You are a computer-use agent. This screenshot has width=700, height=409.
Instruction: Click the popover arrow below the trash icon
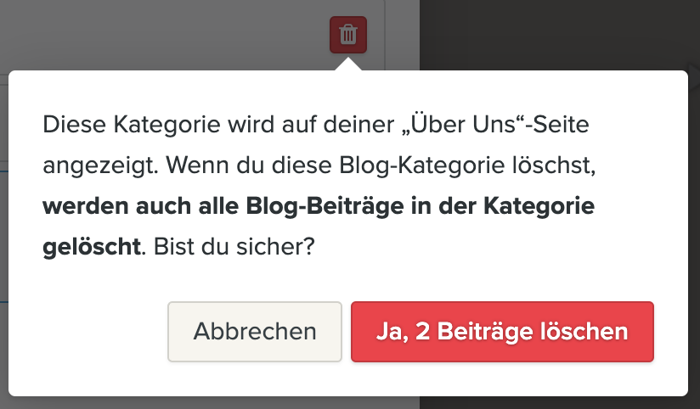[x=348, y=64]
